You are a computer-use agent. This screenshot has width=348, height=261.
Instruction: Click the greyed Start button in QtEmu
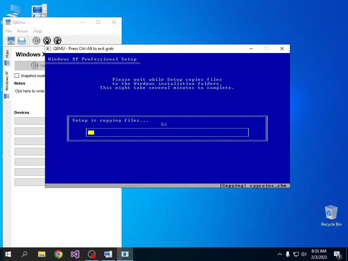pyautogui.click(x=30, y=66)
